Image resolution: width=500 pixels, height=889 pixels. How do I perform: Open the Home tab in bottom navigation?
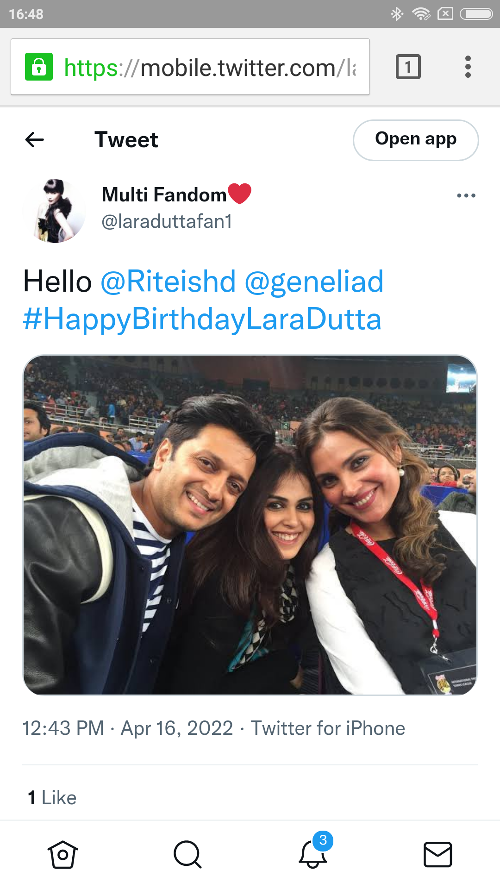(x=62, y=854)
